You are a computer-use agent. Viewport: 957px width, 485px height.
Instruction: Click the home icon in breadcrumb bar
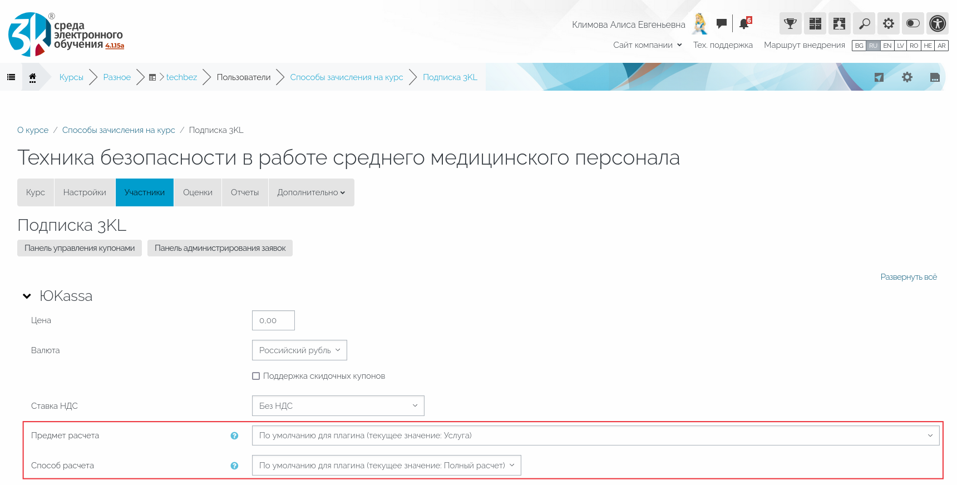pyautogui.click(x=33, y=77)
